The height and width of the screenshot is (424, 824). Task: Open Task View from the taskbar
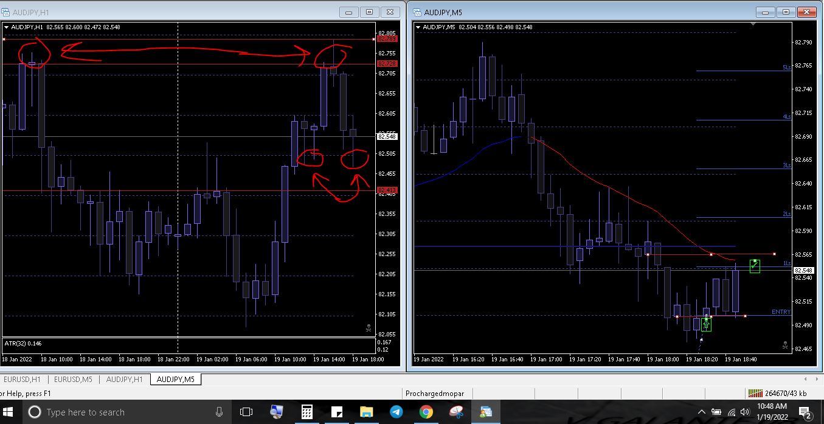pos(246,412)
